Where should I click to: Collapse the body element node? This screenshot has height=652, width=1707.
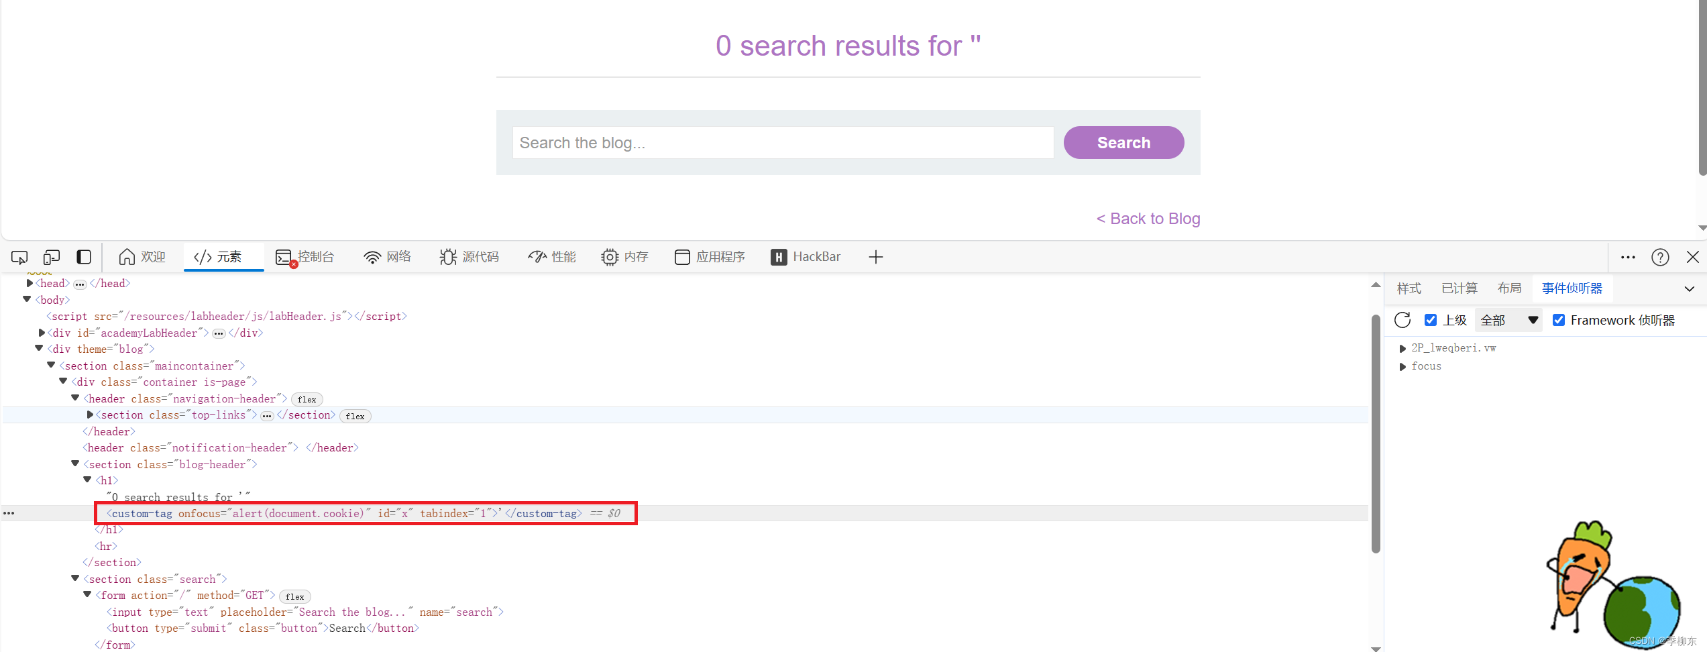[x=27, y=299]
